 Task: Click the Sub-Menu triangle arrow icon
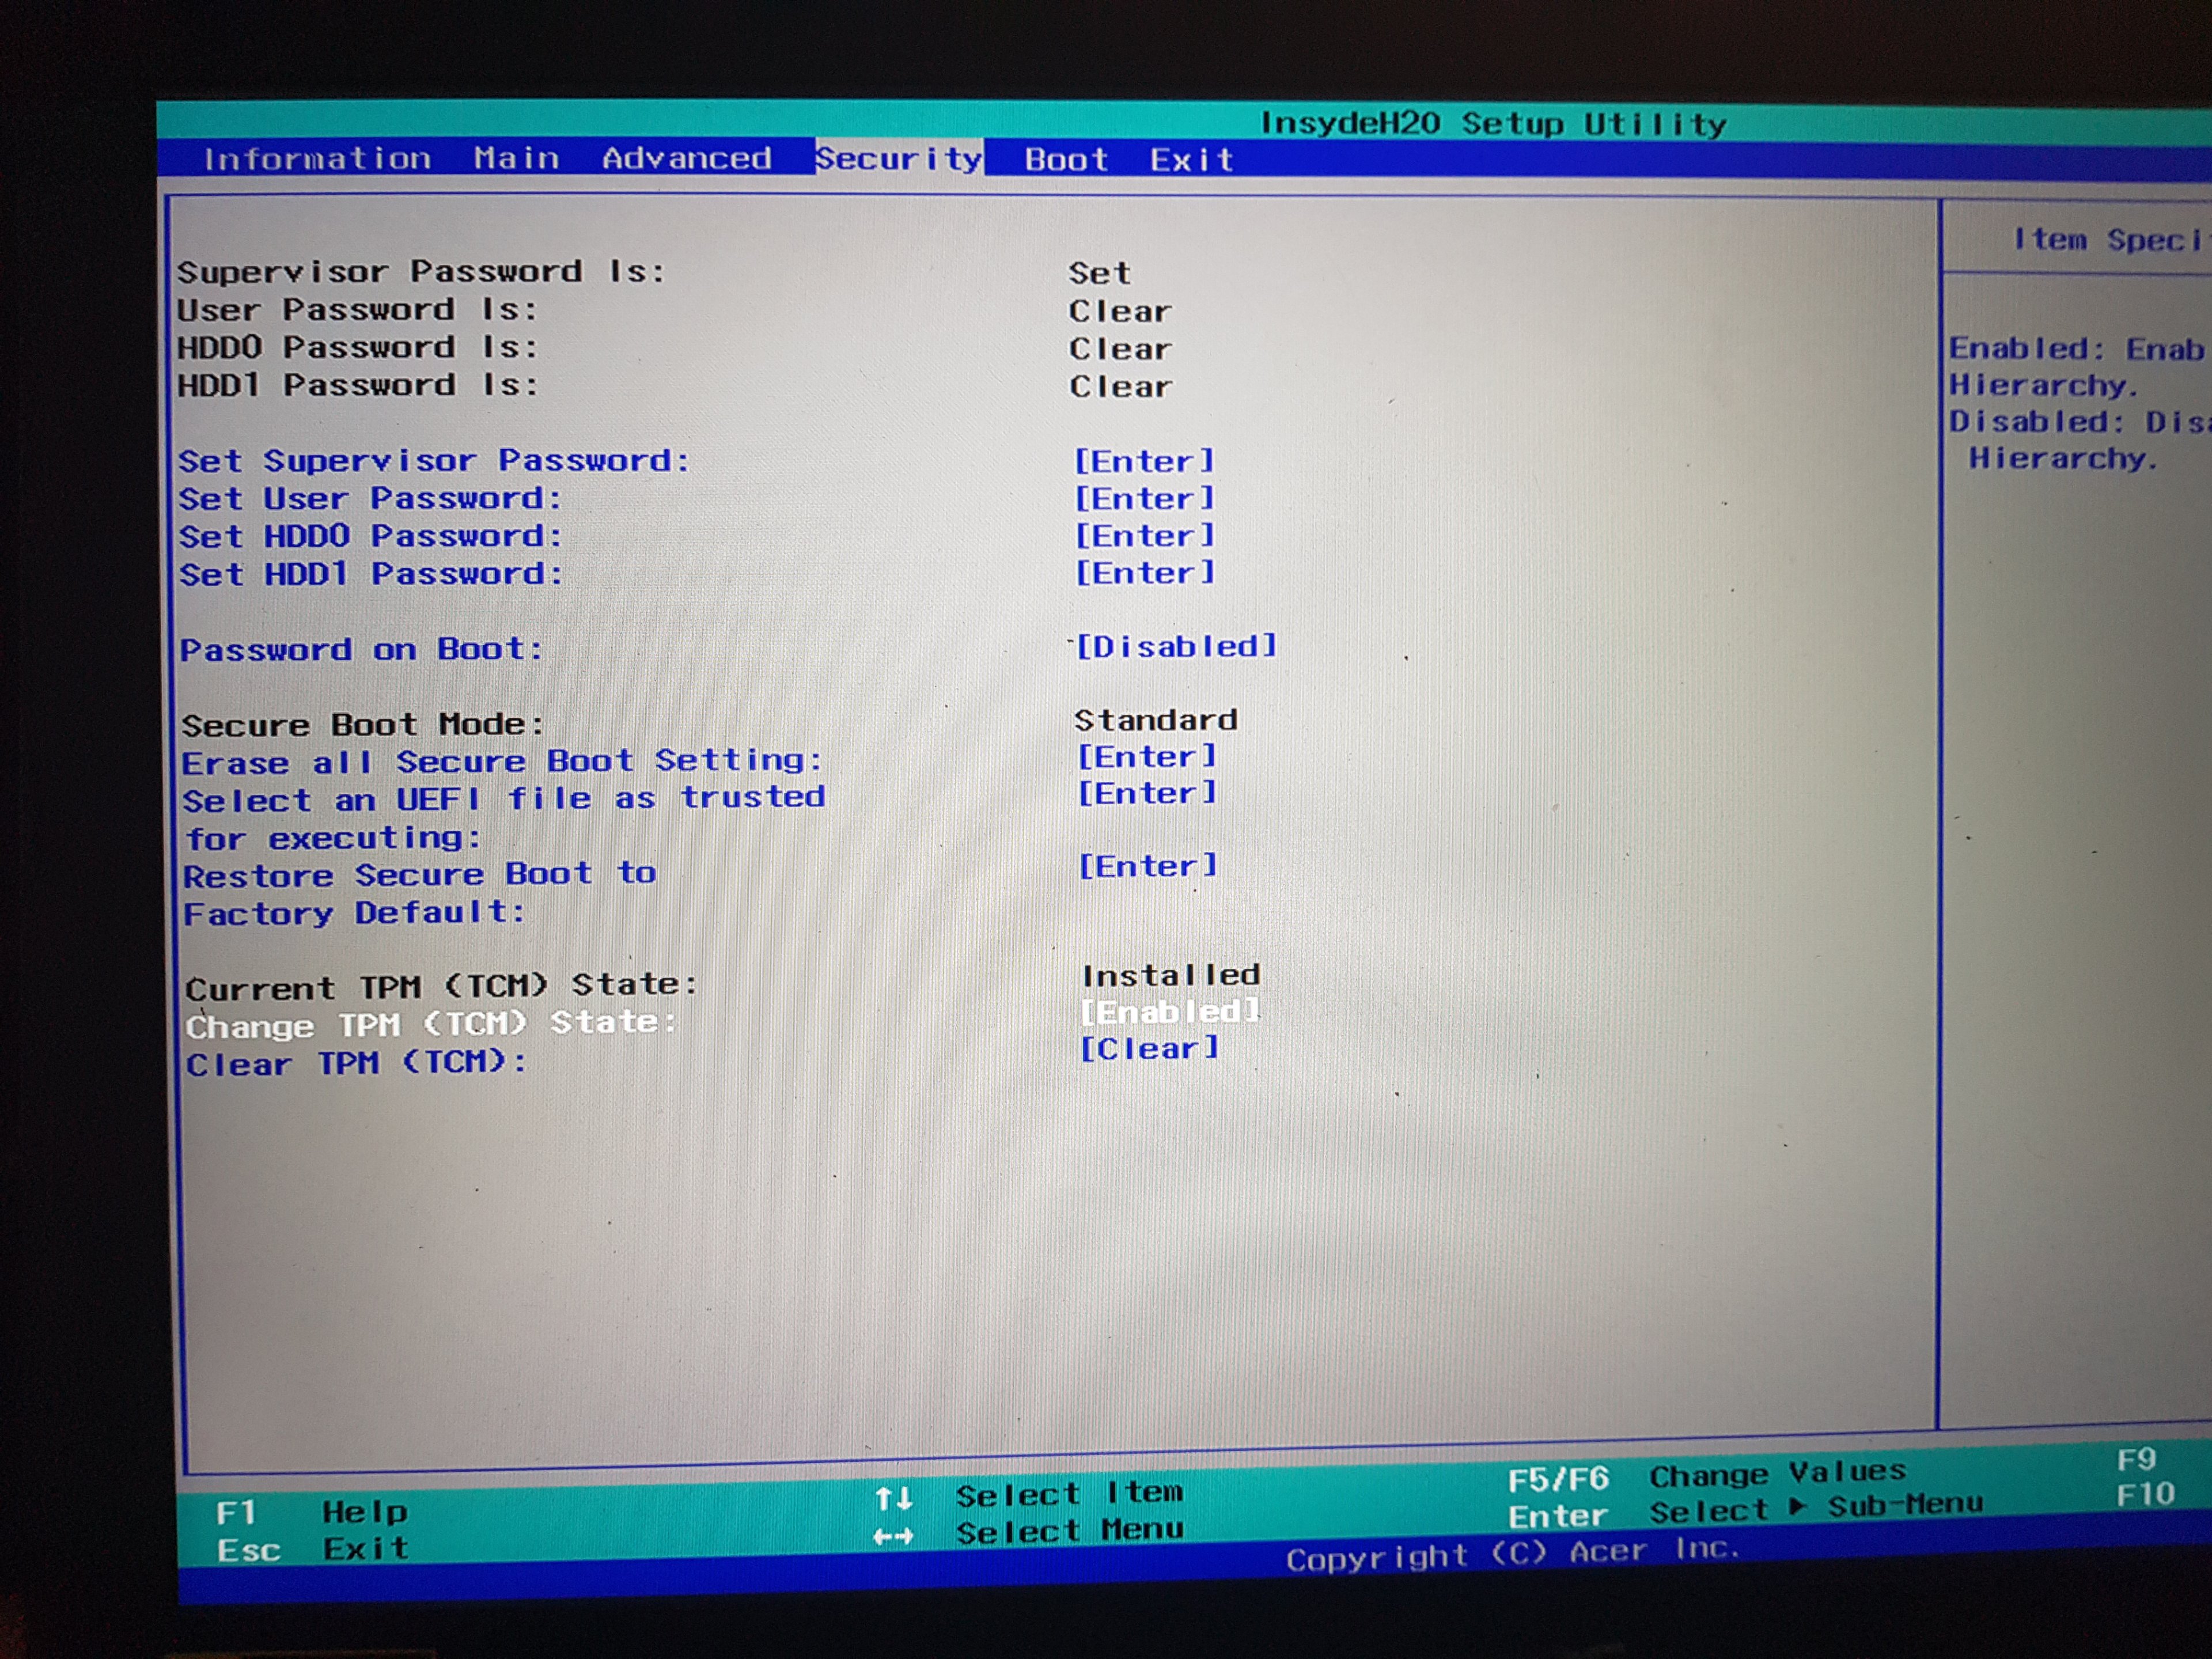[1797, 1507]
